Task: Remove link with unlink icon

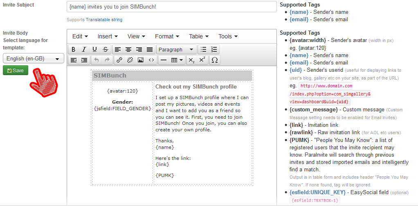Action: (x=130, y=60)
